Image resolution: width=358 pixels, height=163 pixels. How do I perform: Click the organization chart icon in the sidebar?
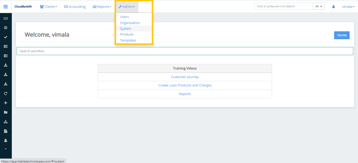coord(6,121)
